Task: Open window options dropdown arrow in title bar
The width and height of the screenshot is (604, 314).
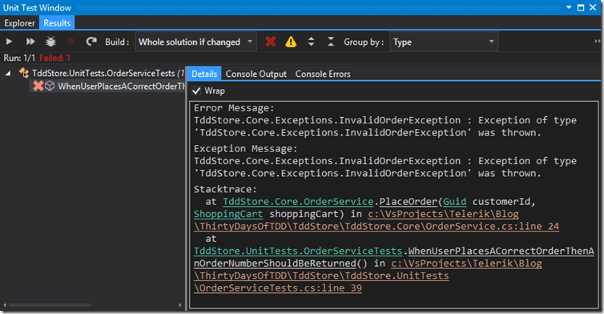Action: 569,7
